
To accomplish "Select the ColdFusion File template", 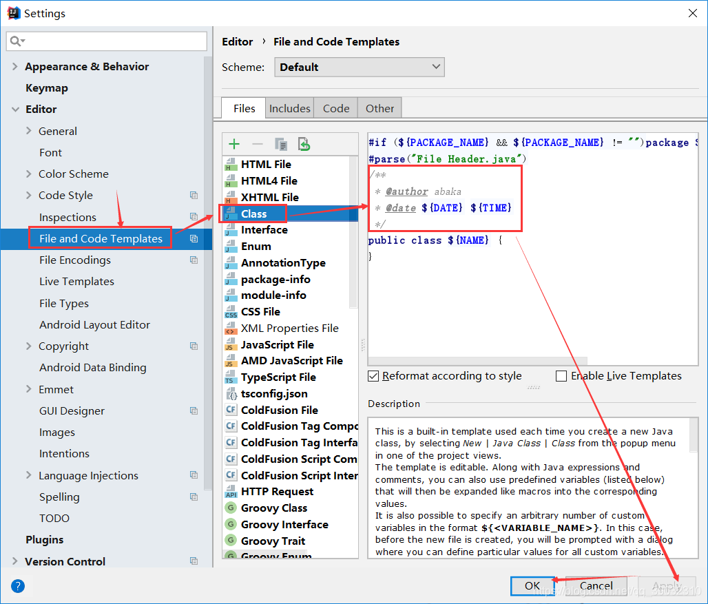I will (x=291, y=410).
